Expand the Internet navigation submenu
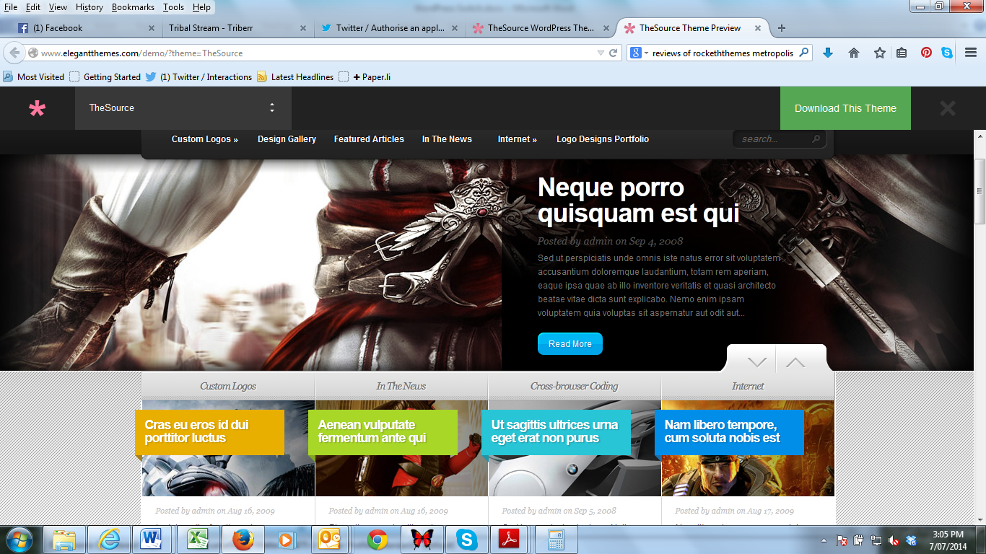The width and height of the screenshot is (986, 554). (x=518, y=139)
